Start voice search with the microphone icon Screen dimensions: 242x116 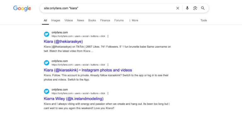pos(187,8)
